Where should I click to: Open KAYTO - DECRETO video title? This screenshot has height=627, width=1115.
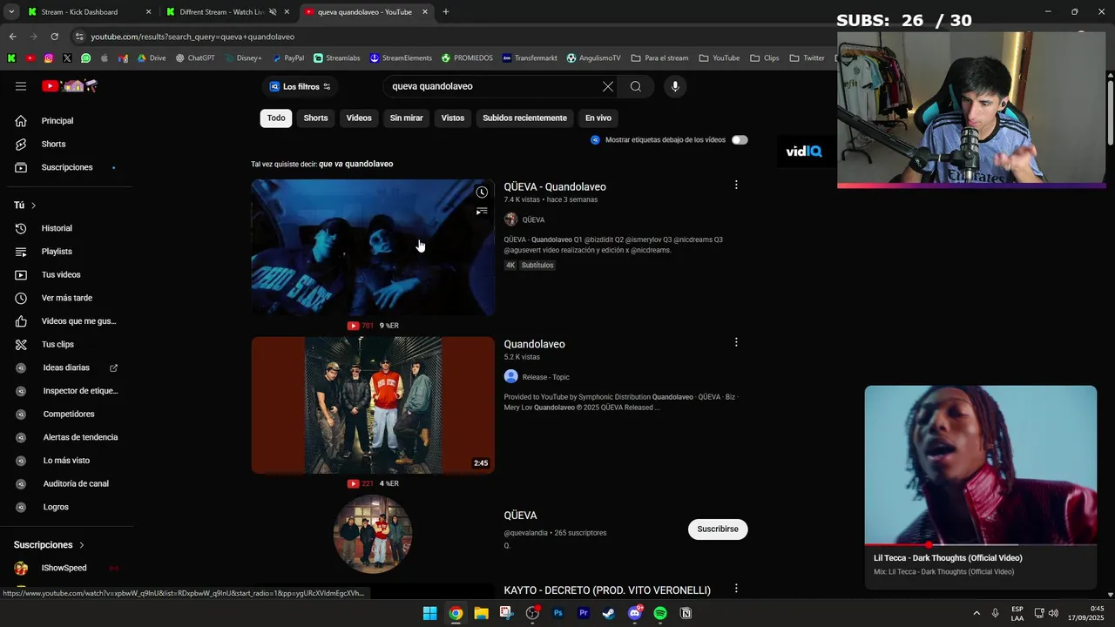tap(607, 590)
